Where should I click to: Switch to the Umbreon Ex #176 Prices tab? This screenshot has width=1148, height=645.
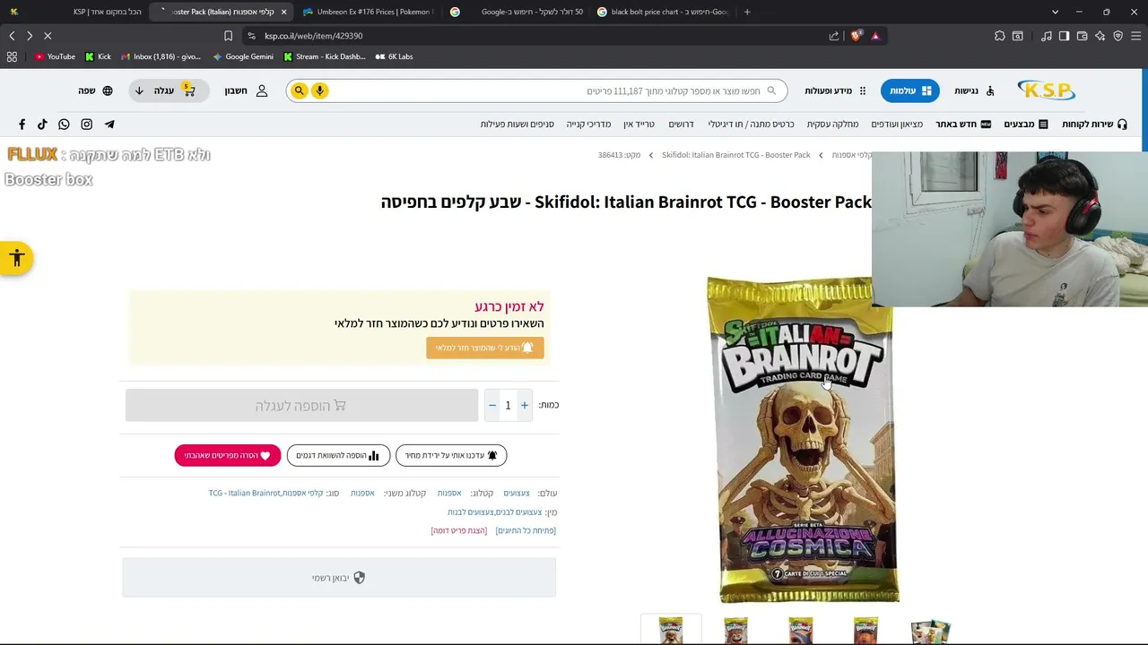(x=368, y=12)
